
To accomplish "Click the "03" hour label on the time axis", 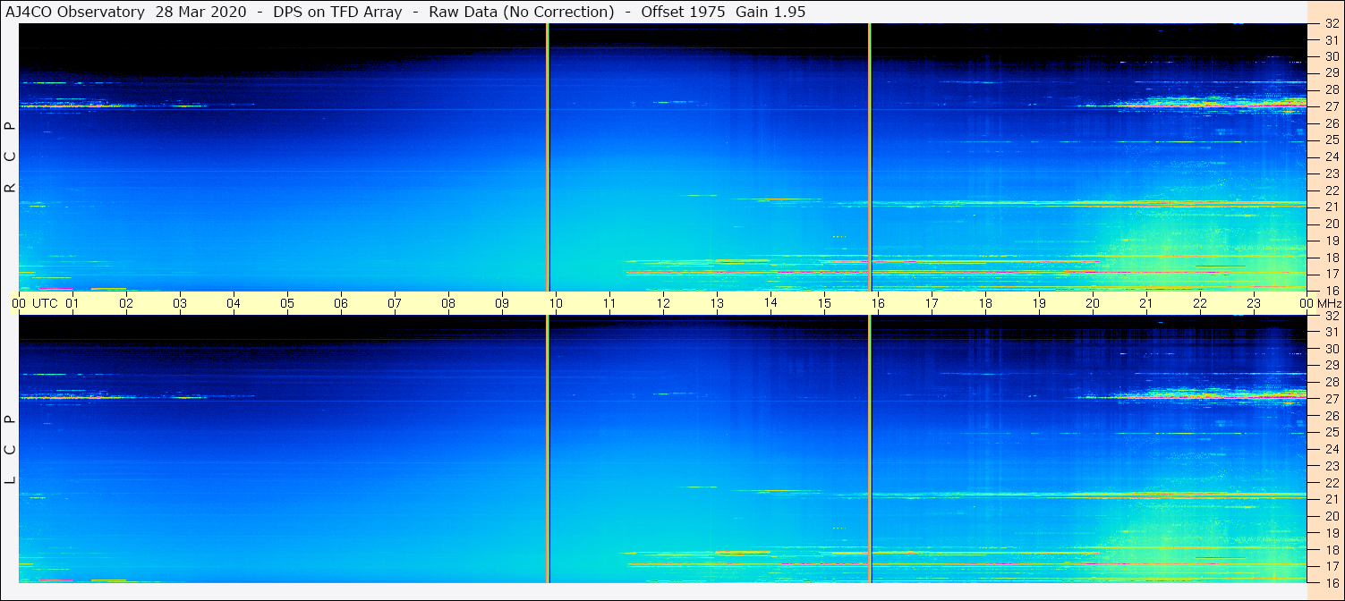I will (x=180, y=303).
